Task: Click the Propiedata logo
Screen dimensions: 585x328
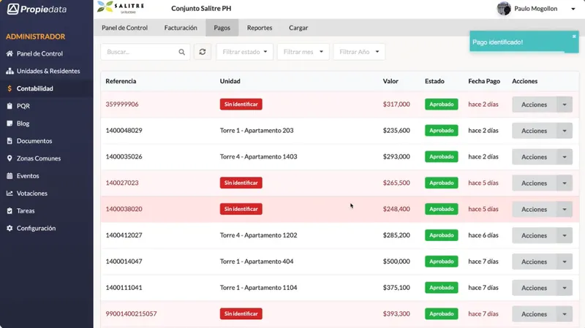Action: (x=37, y=9)
